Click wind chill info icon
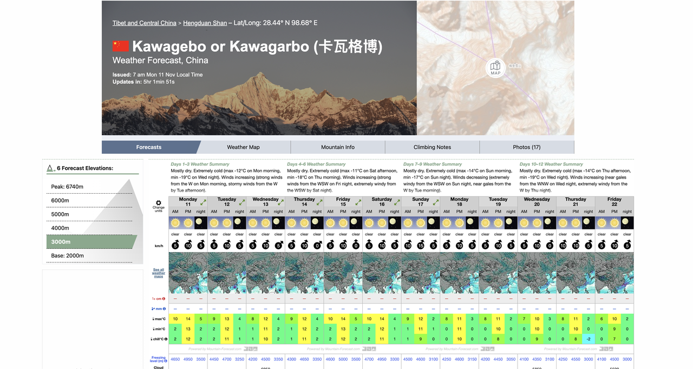The height and width of the screenshot is (369, 693). click(x=166, y=339)
